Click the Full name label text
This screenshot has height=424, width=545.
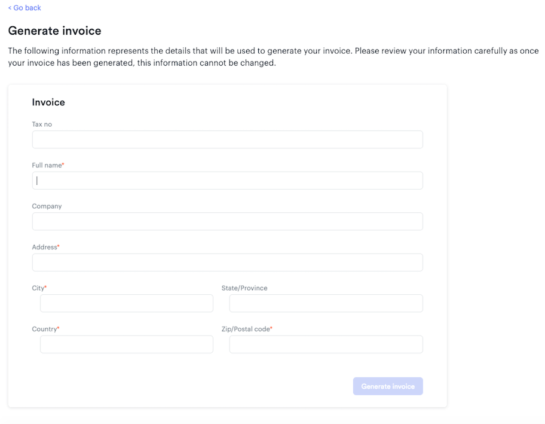click(48, 165)
